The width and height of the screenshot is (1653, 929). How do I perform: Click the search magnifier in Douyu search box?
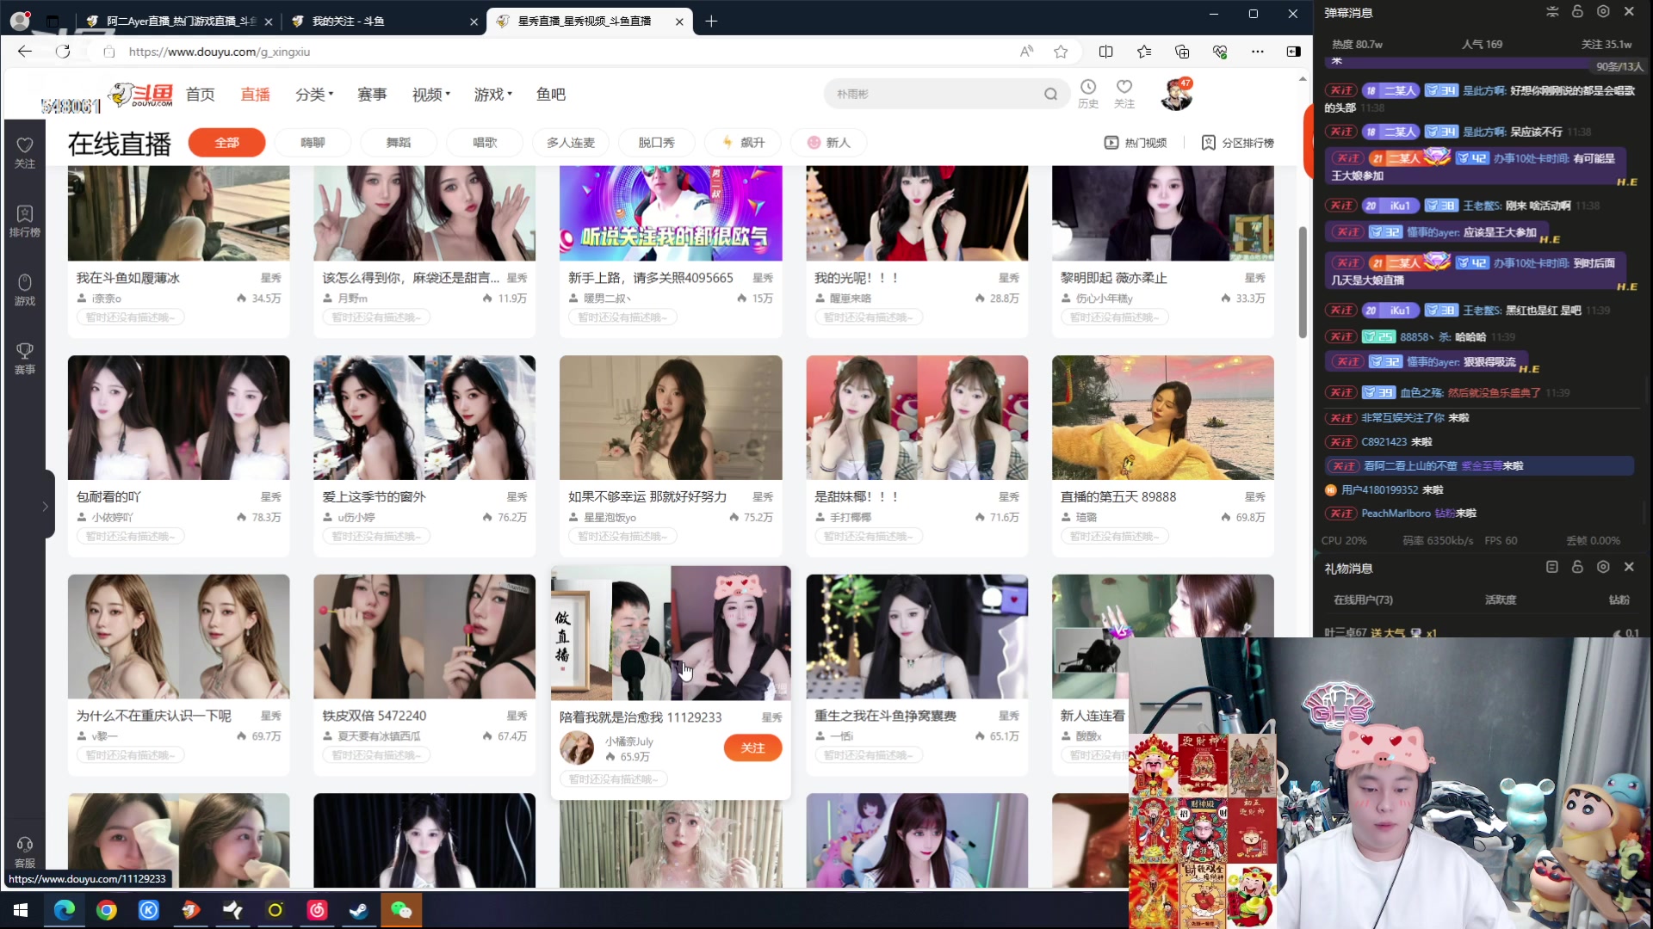pos(1050,94)
